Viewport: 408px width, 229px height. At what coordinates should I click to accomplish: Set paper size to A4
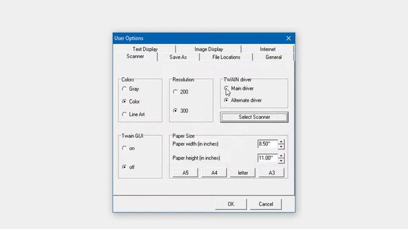click(x=214, y=173)
